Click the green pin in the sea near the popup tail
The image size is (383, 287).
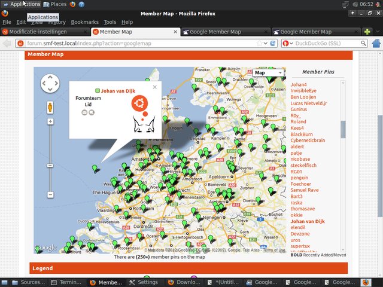pos(95,168)
